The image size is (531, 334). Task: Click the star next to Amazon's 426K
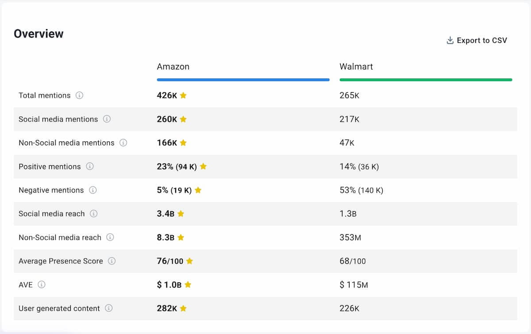(x=183, y=95)
